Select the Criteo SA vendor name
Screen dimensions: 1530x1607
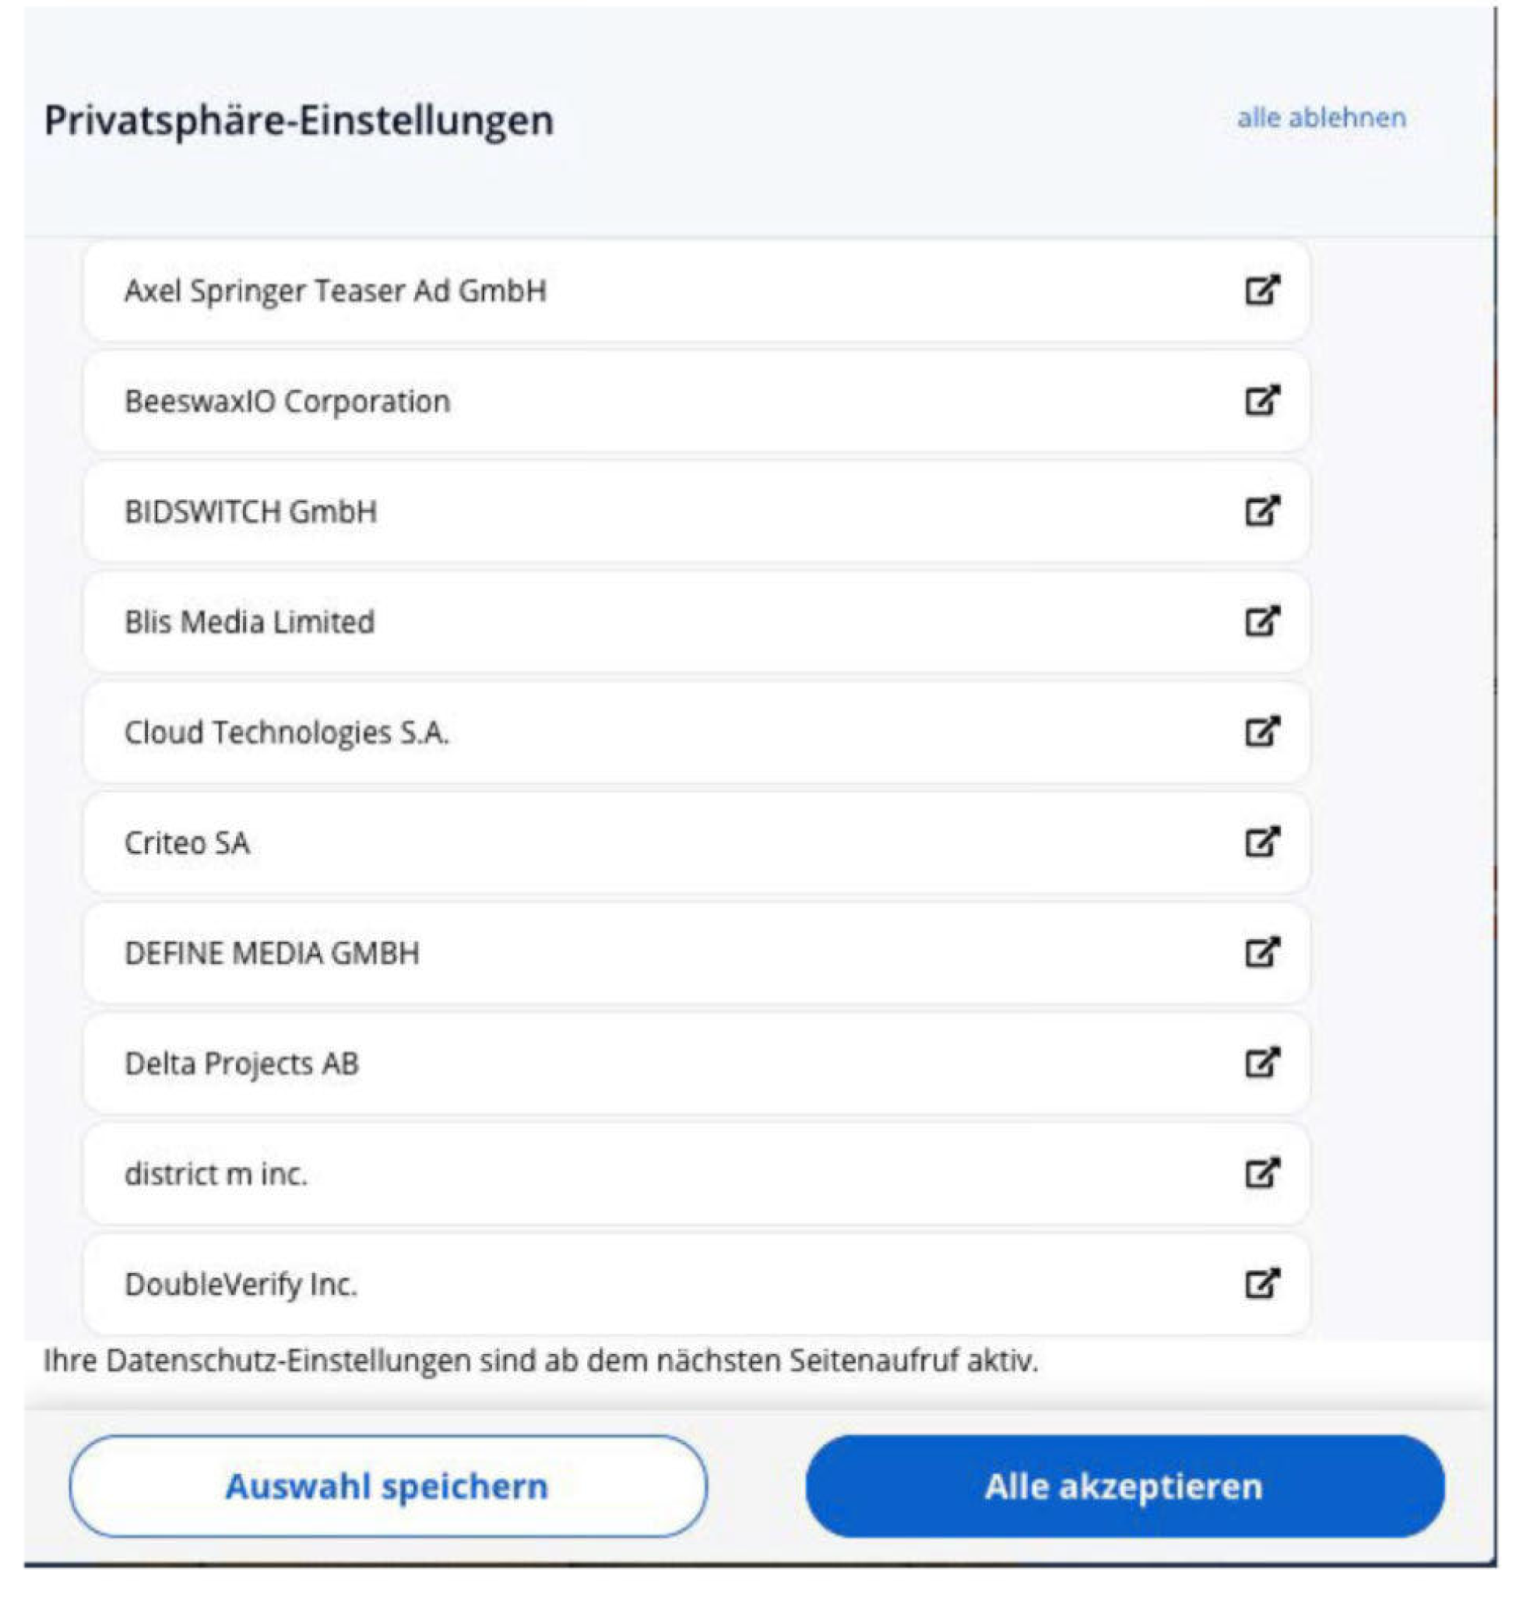187,843
